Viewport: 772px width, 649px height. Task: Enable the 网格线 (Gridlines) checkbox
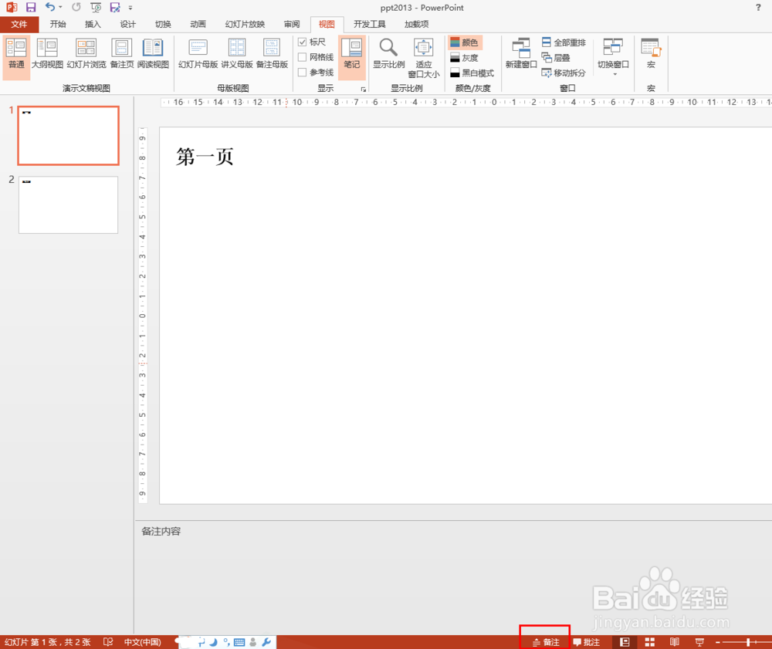(x=303, y=56)
